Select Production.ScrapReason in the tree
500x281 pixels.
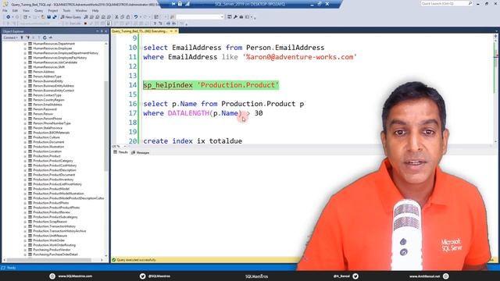[50, 222]
